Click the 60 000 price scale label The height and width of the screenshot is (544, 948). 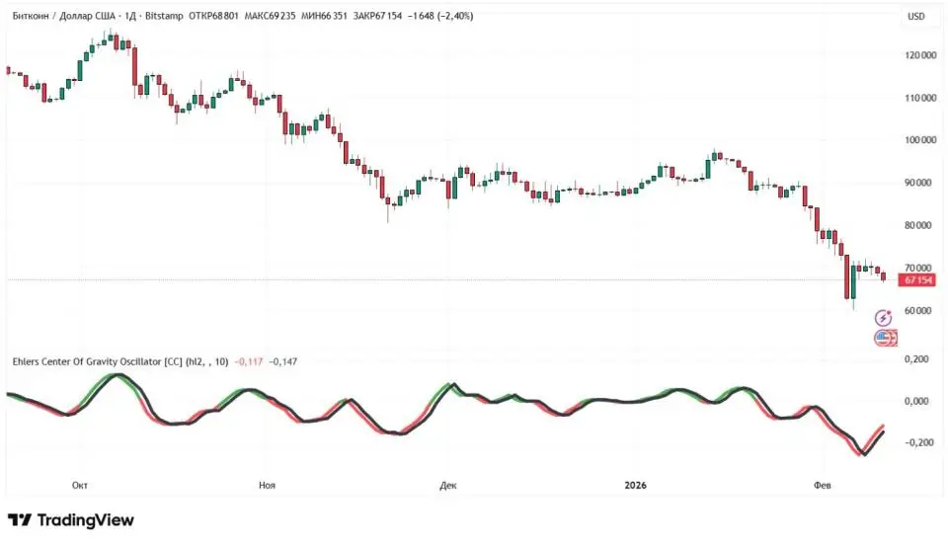point(919,310)
